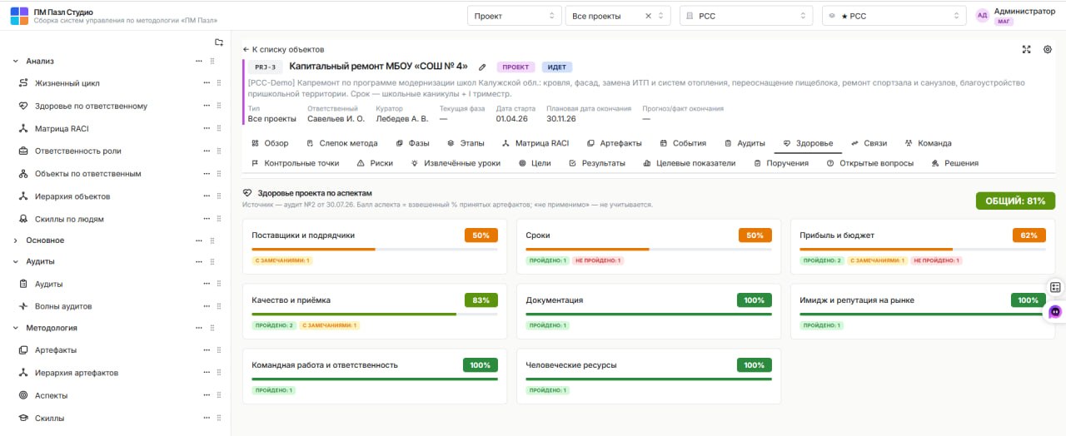Open settings via the gear icon
Image resolution: width=1066 pixels, height=436 pixels.
click(x=1048, y=49)
